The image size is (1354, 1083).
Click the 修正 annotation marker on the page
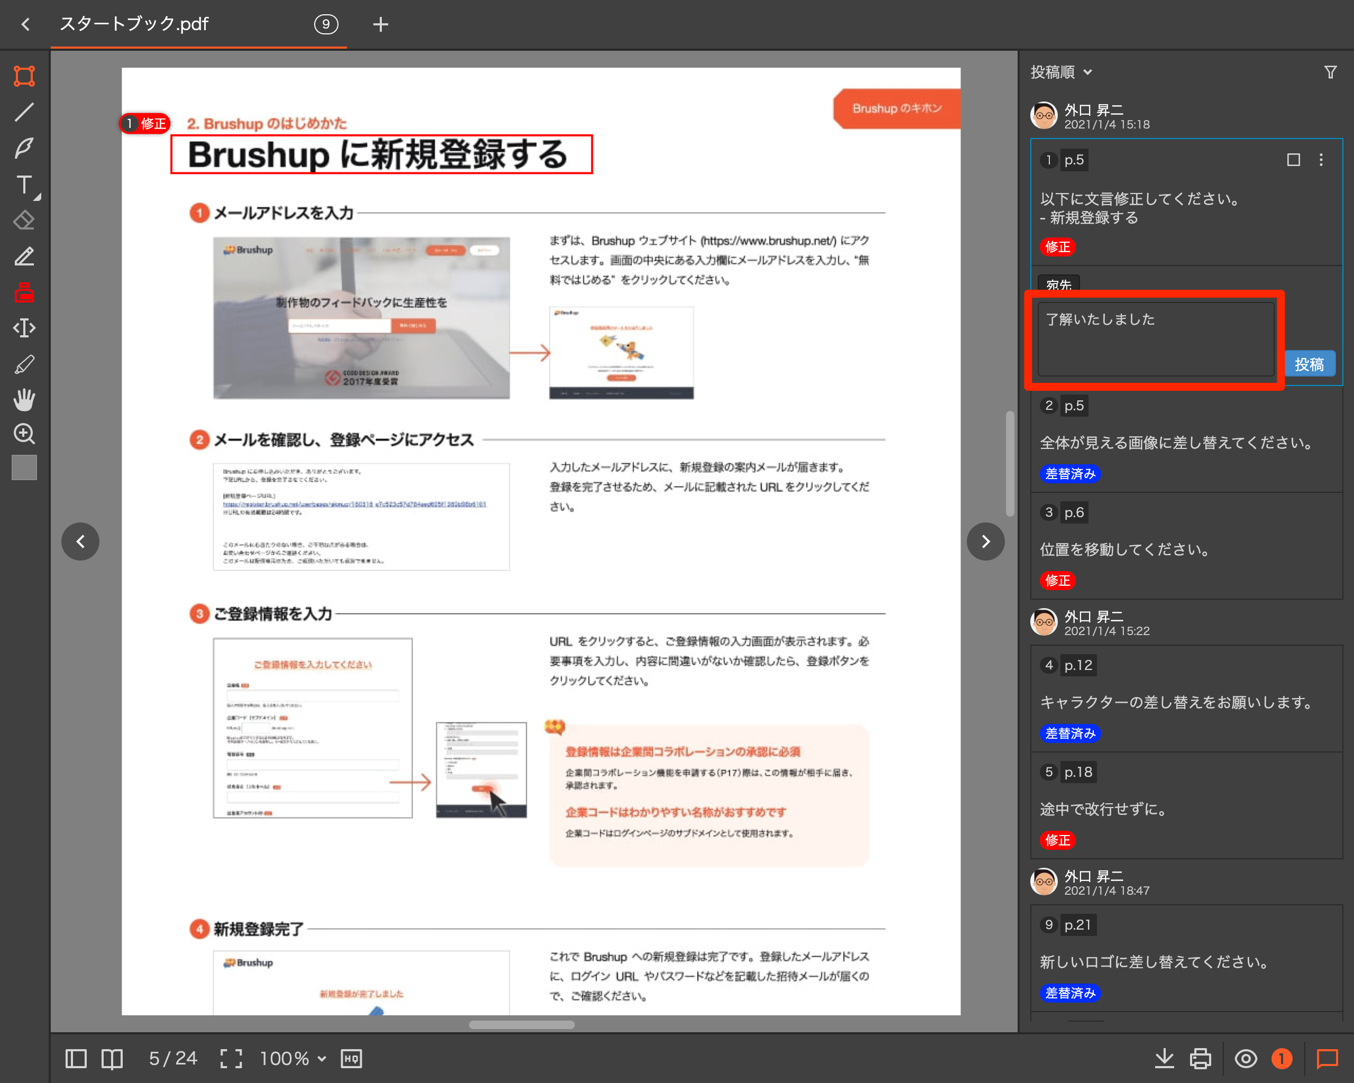(145, 123)
